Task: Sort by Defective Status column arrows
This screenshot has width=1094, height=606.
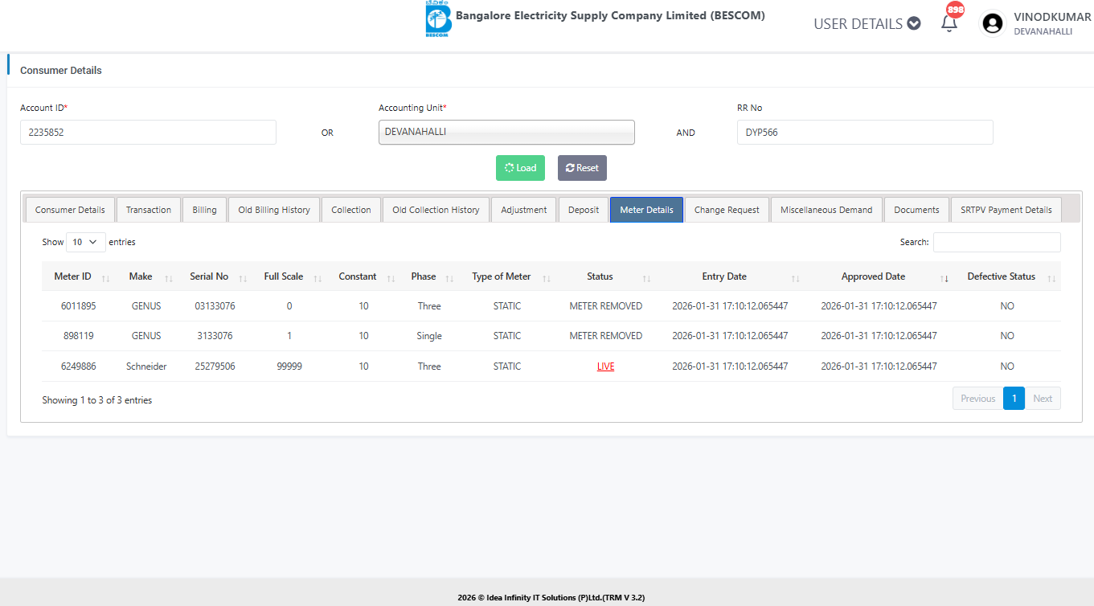Action: [1051, 277]
